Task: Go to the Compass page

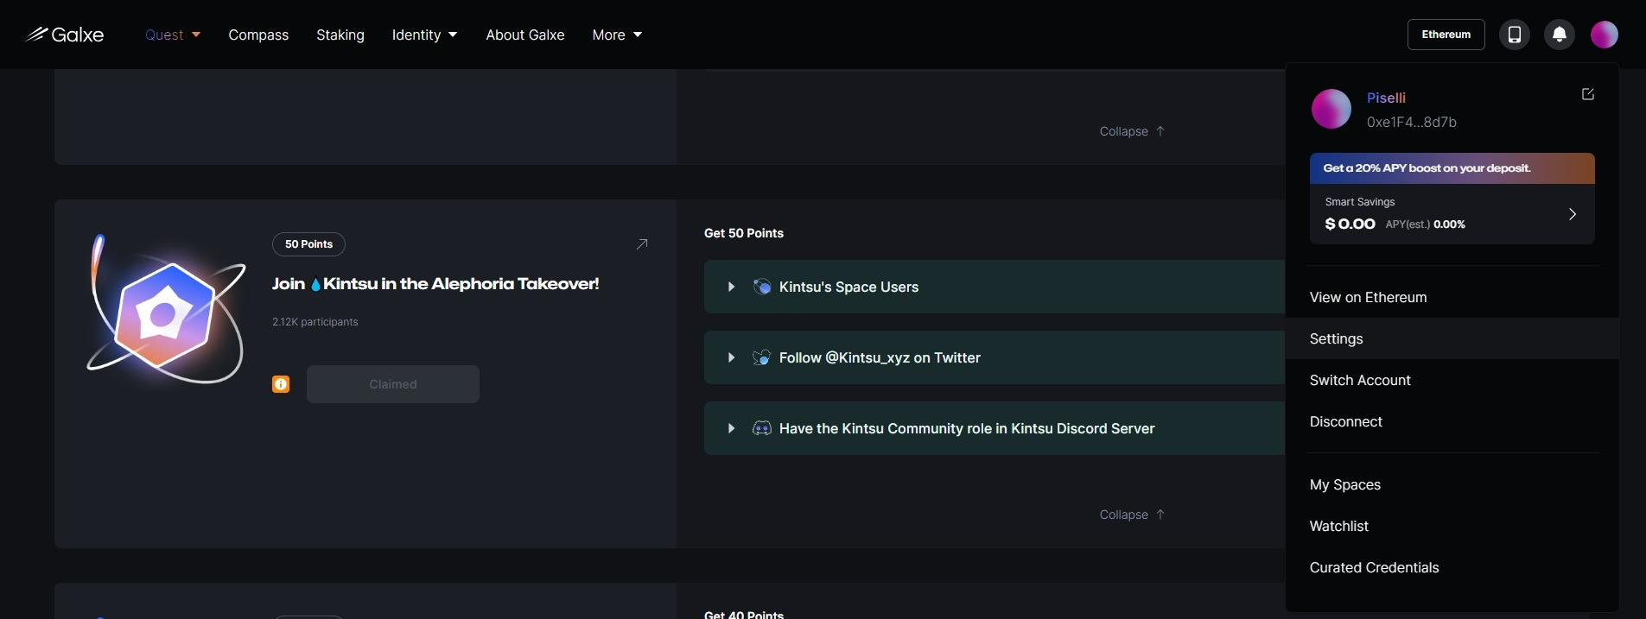Action: [258, 35]
